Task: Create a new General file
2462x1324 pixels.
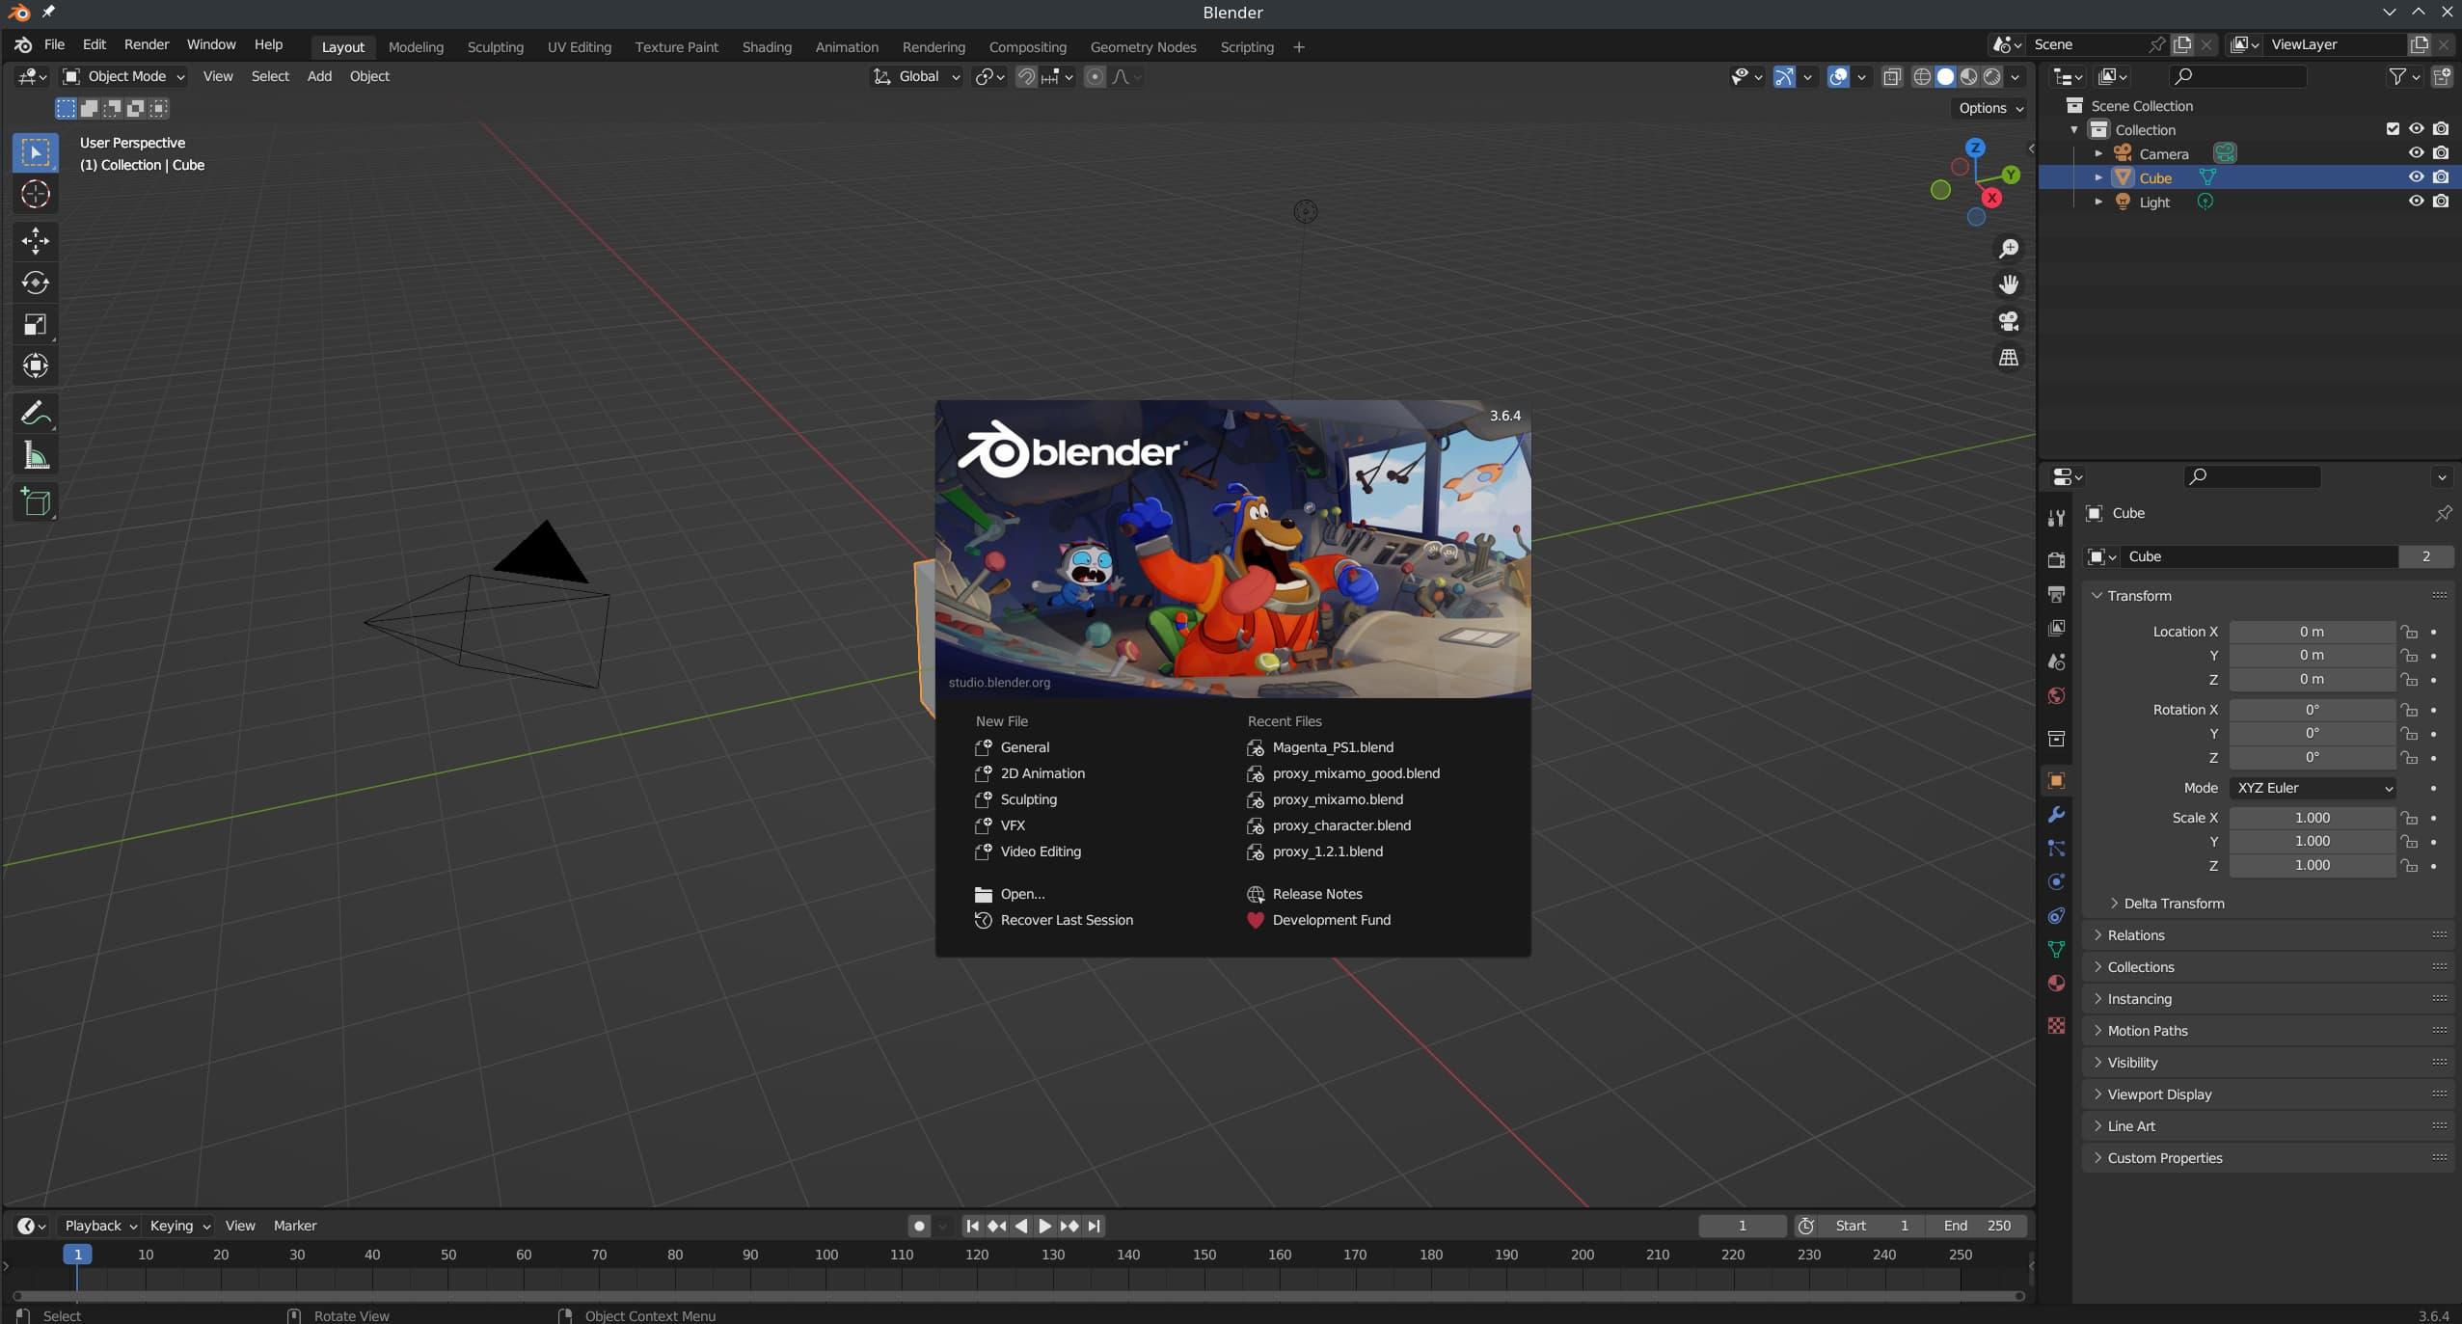Action: pos(1024,747)
